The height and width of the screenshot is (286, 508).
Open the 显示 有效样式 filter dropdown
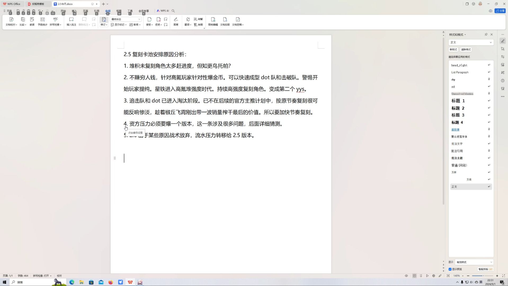(474, 262)
